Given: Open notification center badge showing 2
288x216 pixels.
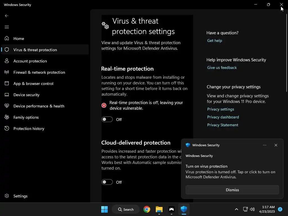Looking at the screenshot, I should pos(280,209).
